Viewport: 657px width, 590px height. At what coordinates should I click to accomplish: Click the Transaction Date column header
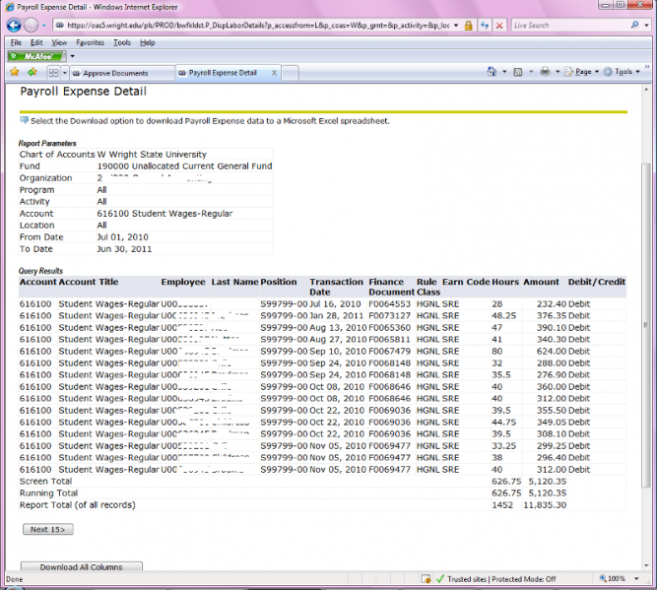(336, 287)
